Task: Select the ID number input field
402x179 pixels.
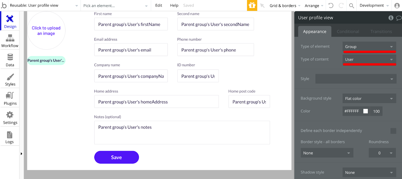Action: click(x=198, y=76)
